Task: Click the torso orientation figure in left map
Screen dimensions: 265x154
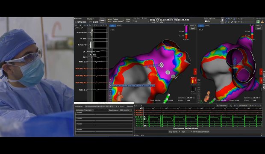Action: pos(120,96)
